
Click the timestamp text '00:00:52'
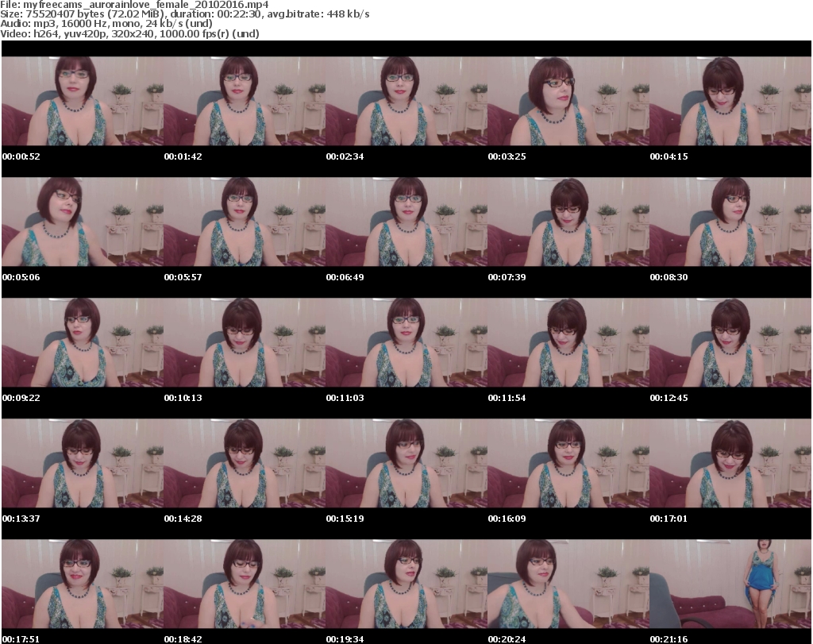[21, 156]
